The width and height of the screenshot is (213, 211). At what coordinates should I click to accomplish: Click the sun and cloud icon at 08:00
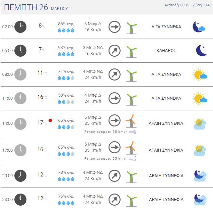point(200,74)
